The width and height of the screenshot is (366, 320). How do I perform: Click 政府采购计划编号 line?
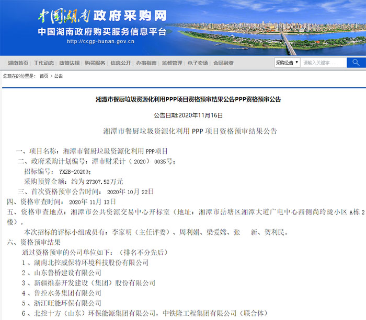[96, 161]
